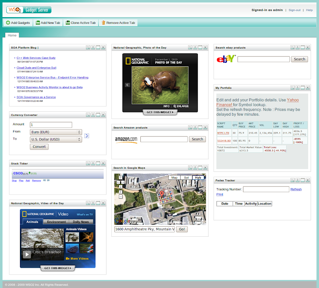
Task: Open the To currency dropdown U.S. Dollar
Action: pos(56,140)
